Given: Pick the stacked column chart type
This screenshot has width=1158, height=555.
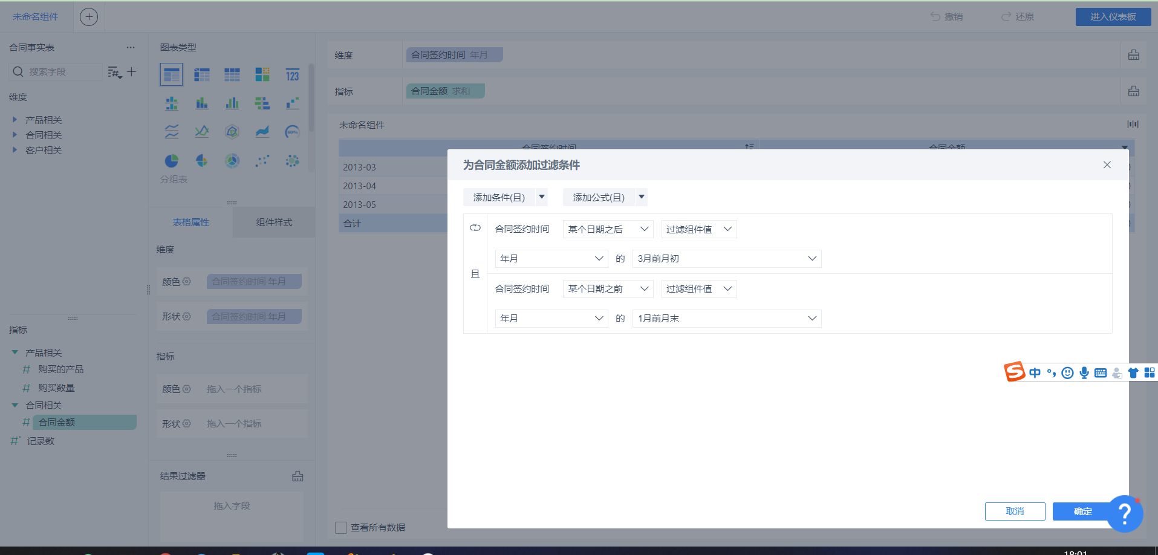Looking at the screenshot, I should point(202,103).
